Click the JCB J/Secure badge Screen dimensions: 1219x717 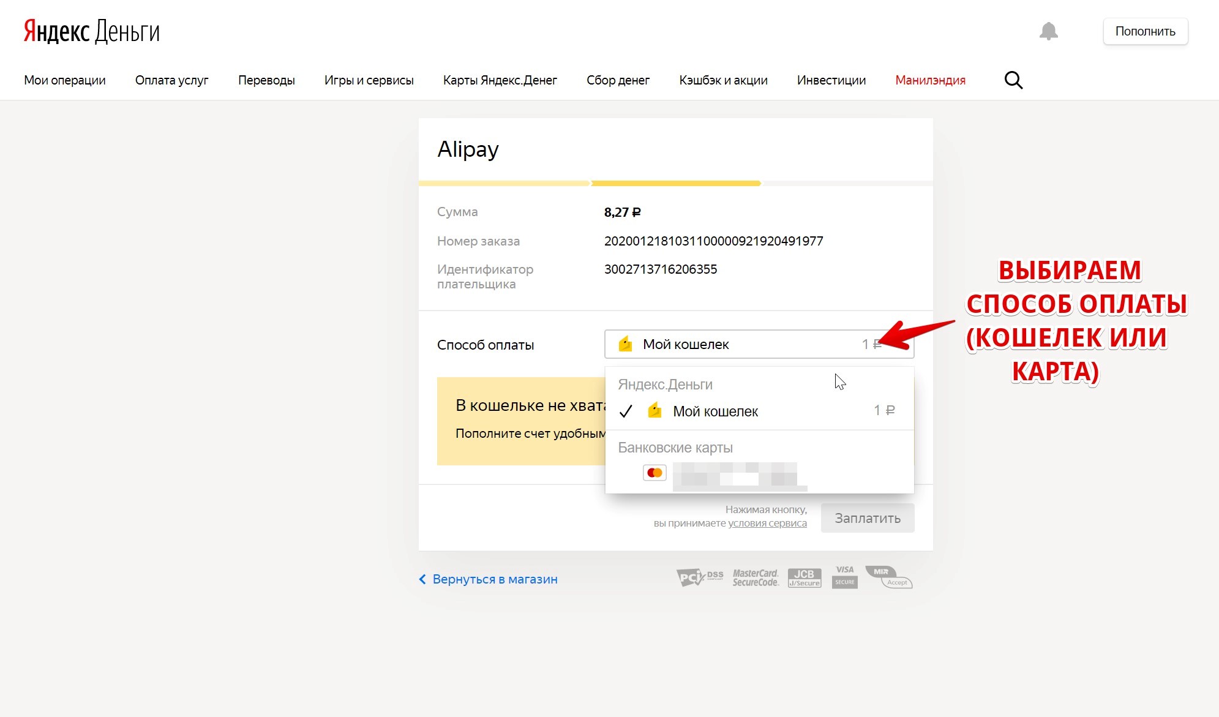pos(805,577)
